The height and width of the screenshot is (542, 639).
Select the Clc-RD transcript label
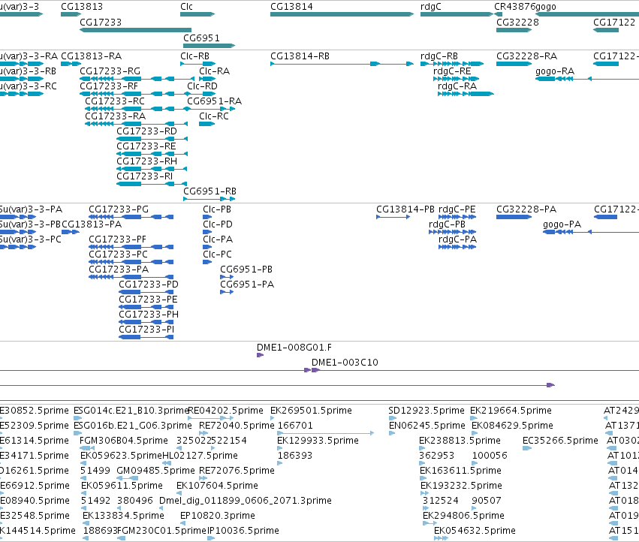tap(202, 86)
